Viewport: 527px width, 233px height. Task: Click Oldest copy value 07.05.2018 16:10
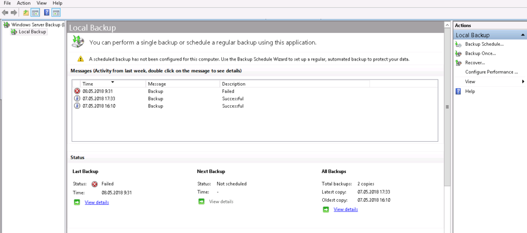pyautogui.click(x=374, y=200)
